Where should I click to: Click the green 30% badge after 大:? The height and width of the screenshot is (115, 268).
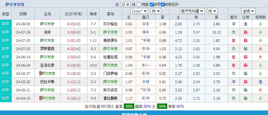point(162,106)
